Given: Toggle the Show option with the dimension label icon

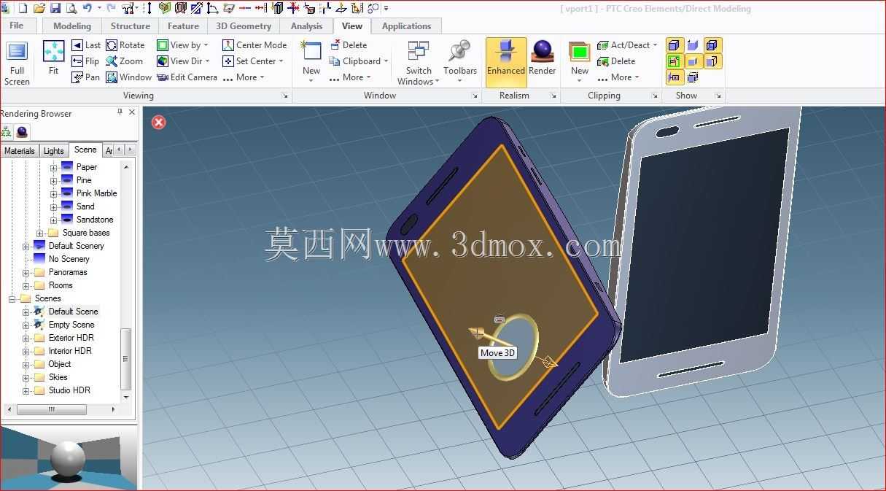Looking at the screenshot, I should [675, 77].
